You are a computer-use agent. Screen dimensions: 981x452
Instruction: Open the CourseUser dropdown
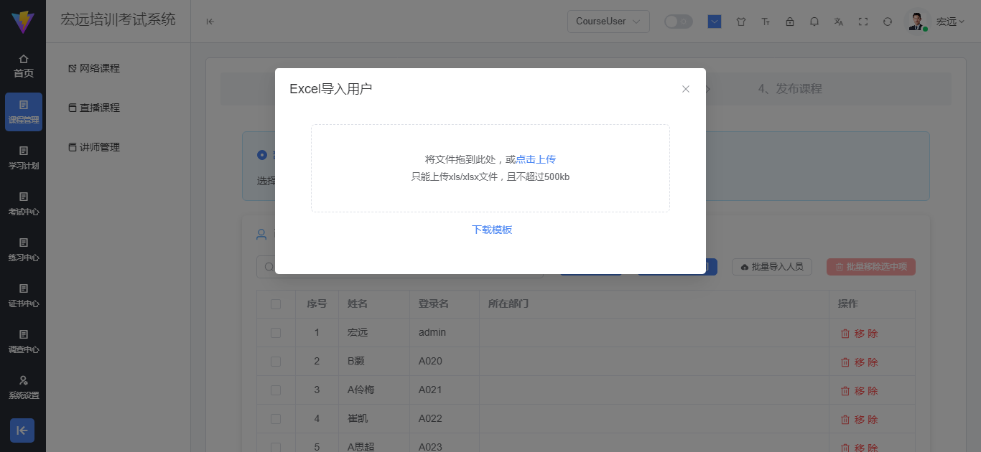(x=608, y=22)
